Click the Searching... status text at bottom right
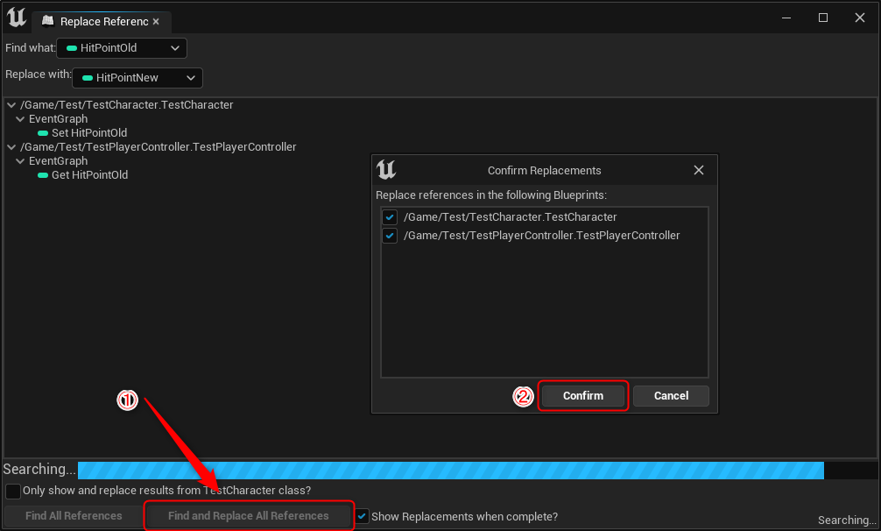 [847, 520]
